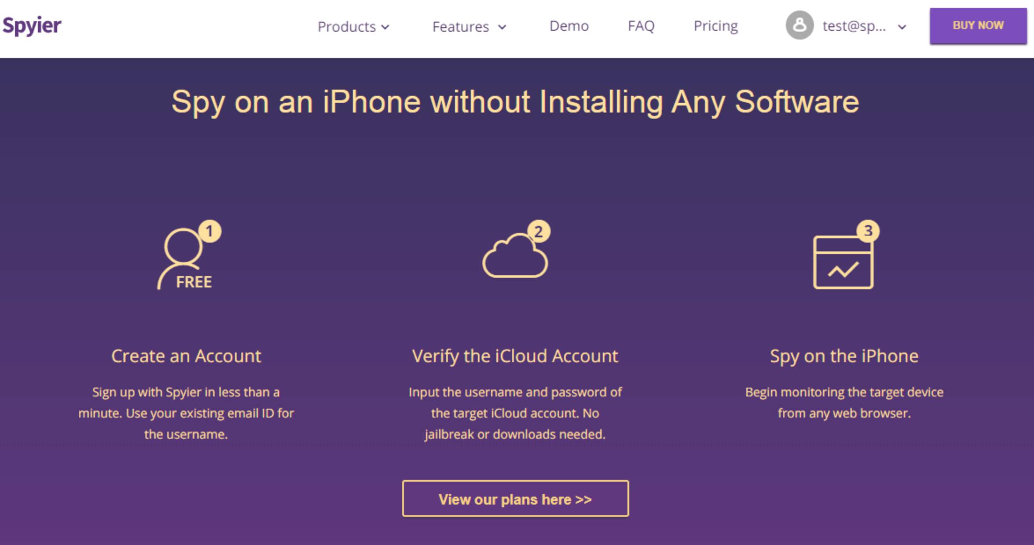Click the FREE user account icon
The width and height of the screenshot is (1034, 545).
(x=189, y=255)
